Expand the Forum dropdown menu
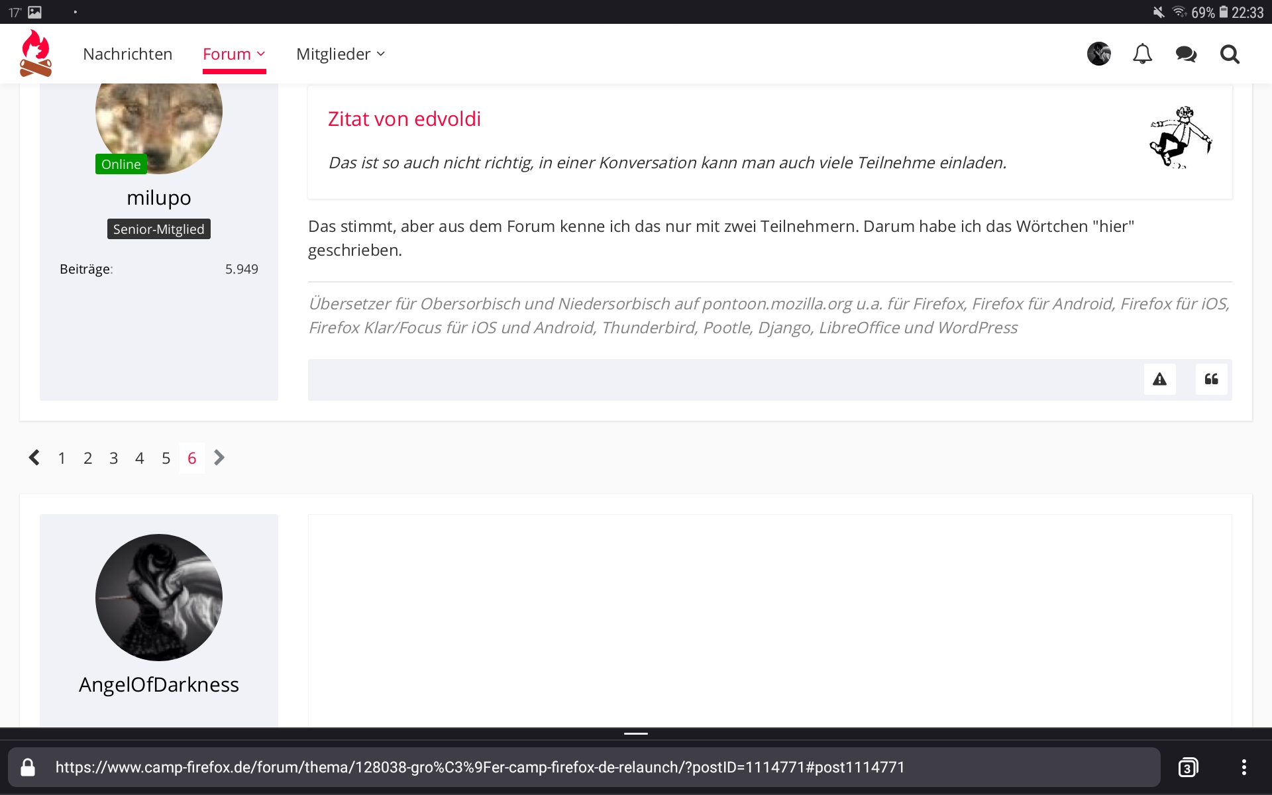Screen dimensions: 1272x795 234,54
